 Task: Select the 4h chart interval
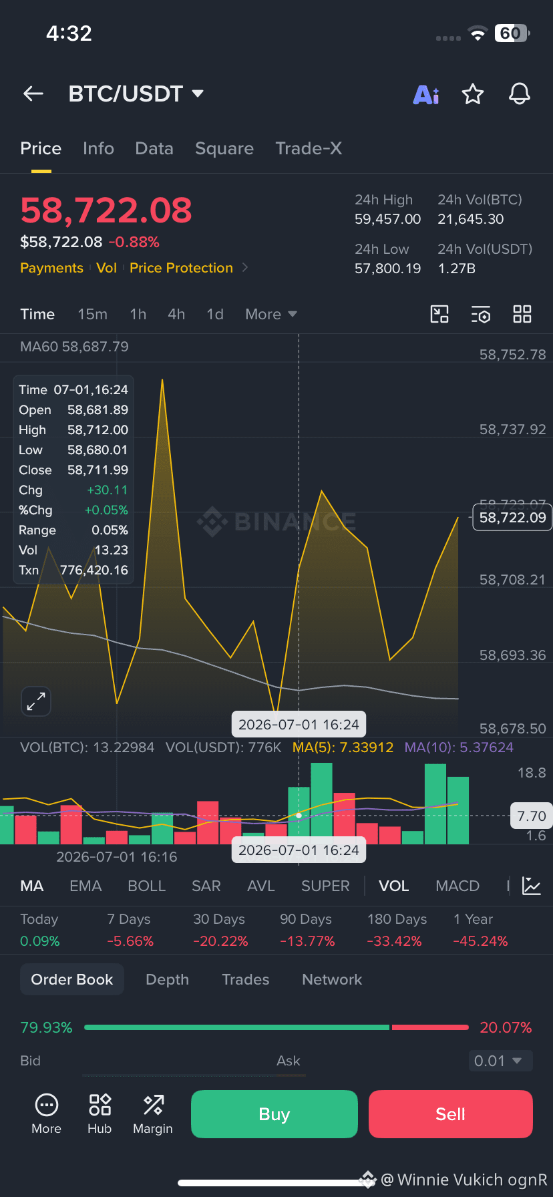click(176, 314)
